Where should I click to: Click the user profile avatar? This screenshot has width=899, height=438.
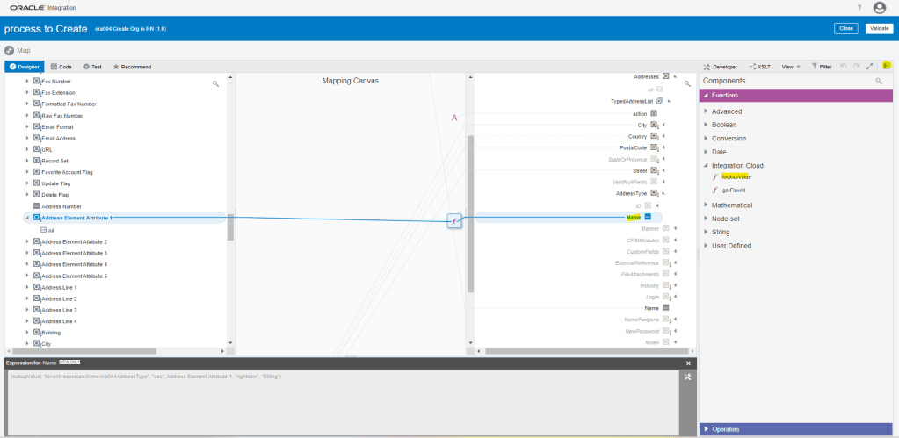880,8
